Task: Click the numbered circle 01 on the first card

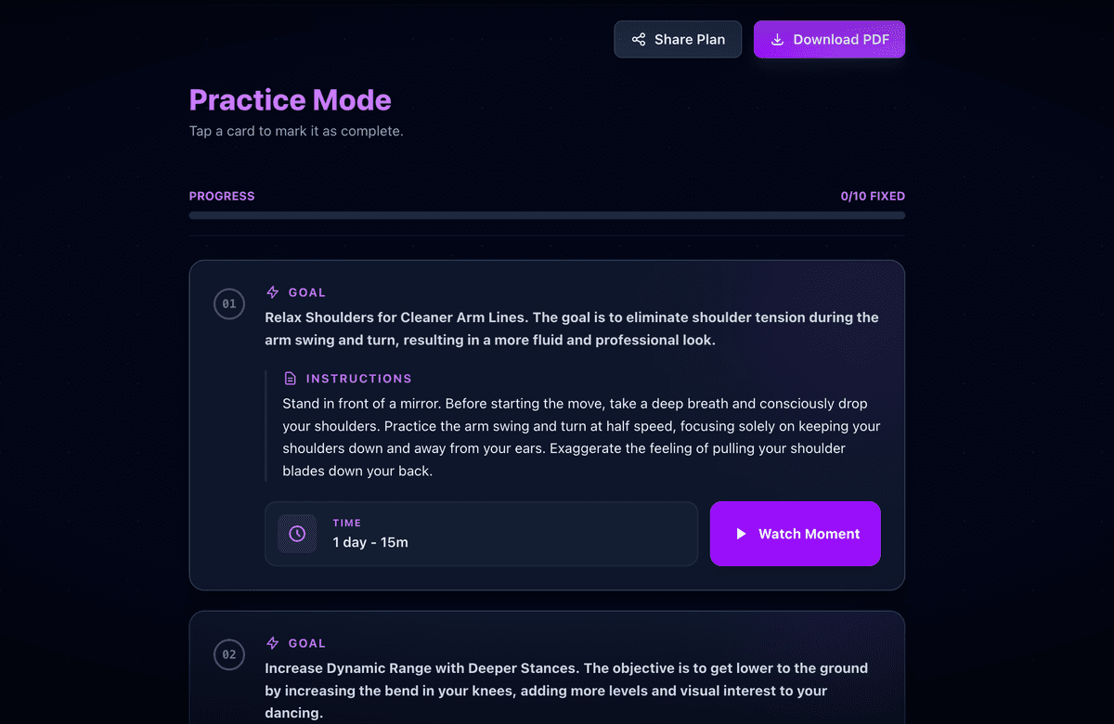Action: point(229,304)
